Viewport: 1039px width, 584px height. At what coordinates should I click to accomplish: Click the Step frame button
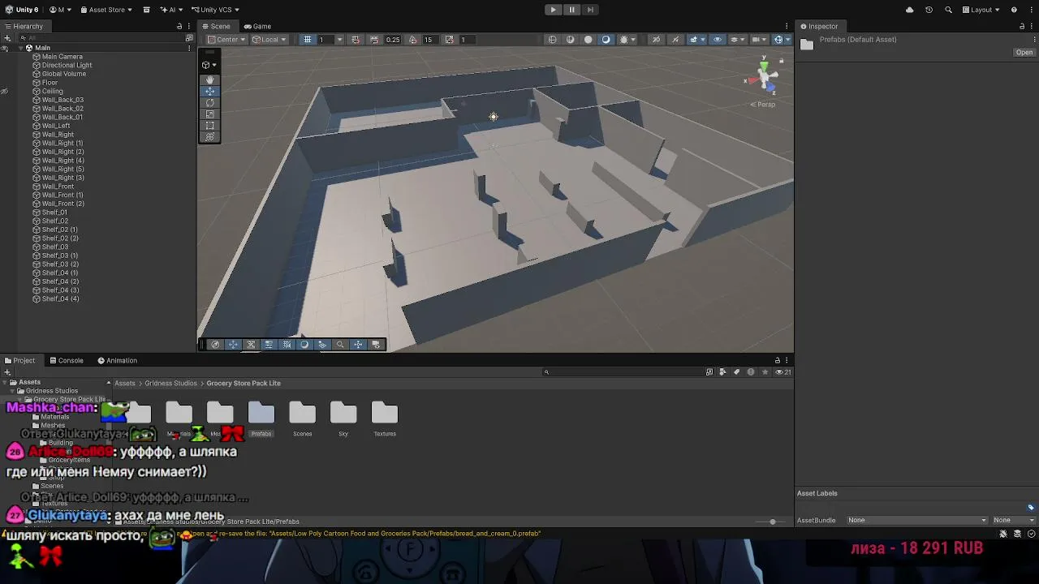click(x=589, y=10)
